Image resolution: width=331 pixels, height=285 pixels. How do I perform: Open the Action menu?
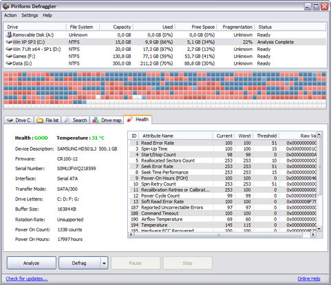point(10,15)
